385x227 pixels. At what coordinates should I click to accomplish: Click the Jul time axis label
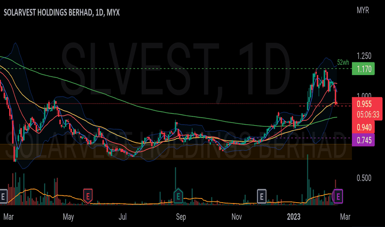[123, 217]
